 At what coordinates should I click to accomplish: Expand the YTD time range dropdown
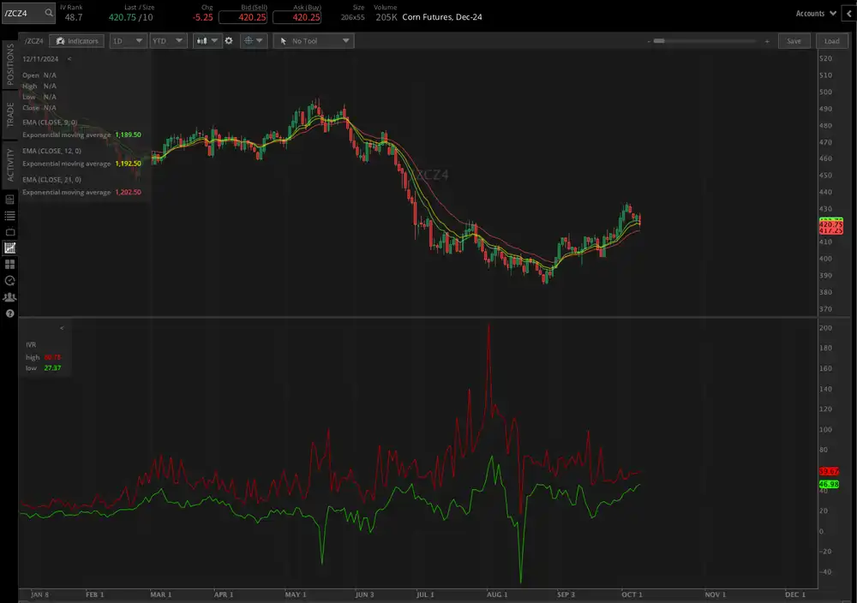point(167,41)
